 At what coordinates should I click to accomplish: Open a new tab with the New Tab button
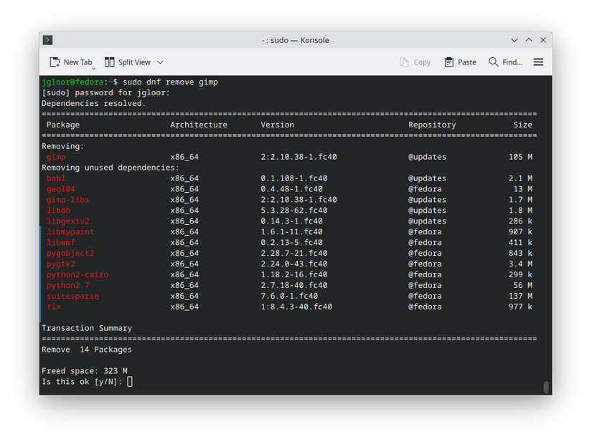click(x=71, y=62)
